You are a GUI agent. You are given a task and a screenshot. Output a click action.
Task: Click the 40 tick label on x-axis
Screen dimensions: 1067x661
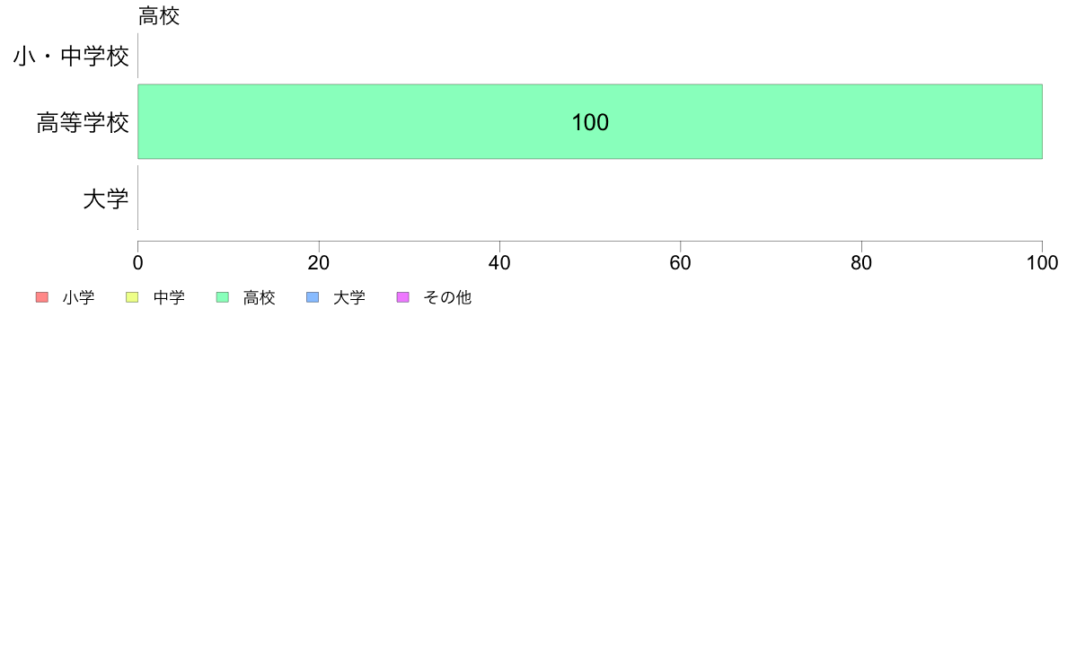tap(499, 263)
